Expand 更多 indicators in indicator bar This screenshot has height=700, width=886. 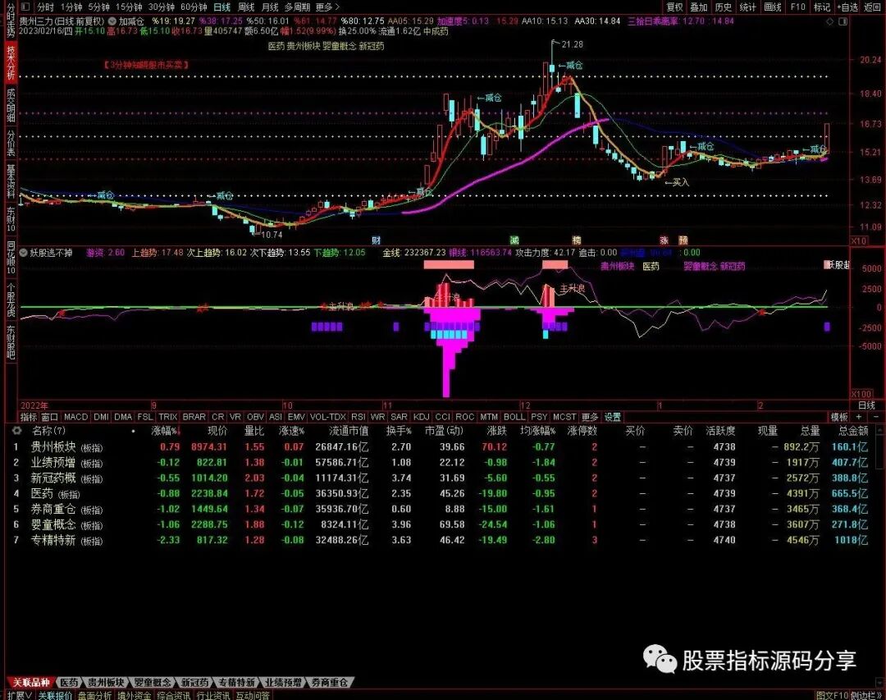[589, 417]
